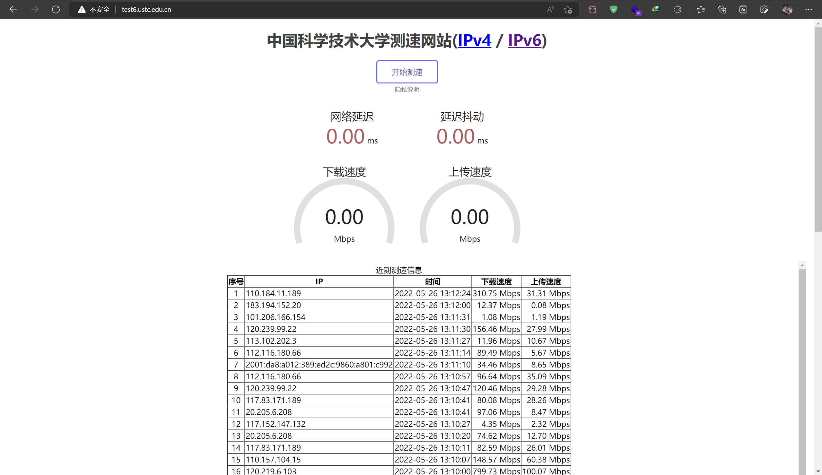Click the 延迟抖动 0.00 ms value
Image resolution: width=822 pixels, height=475 pixels.
[x=462, y=136]
